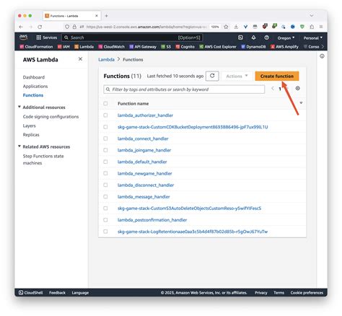Open Applications in Lambda sidebar
342x316 pixels.
(35, 86)
